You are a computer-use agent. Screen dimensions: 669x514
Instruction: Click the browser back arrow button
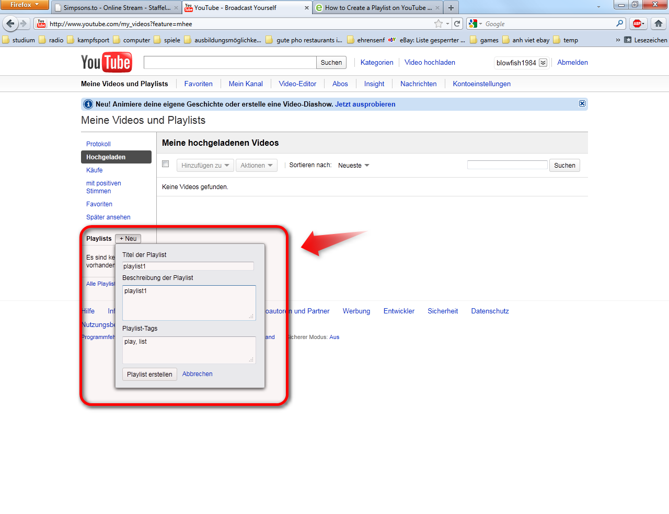point(10,24)
